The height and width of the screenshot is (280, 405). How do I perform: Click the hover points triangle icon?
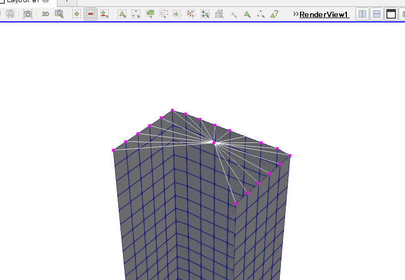point(261,14)
